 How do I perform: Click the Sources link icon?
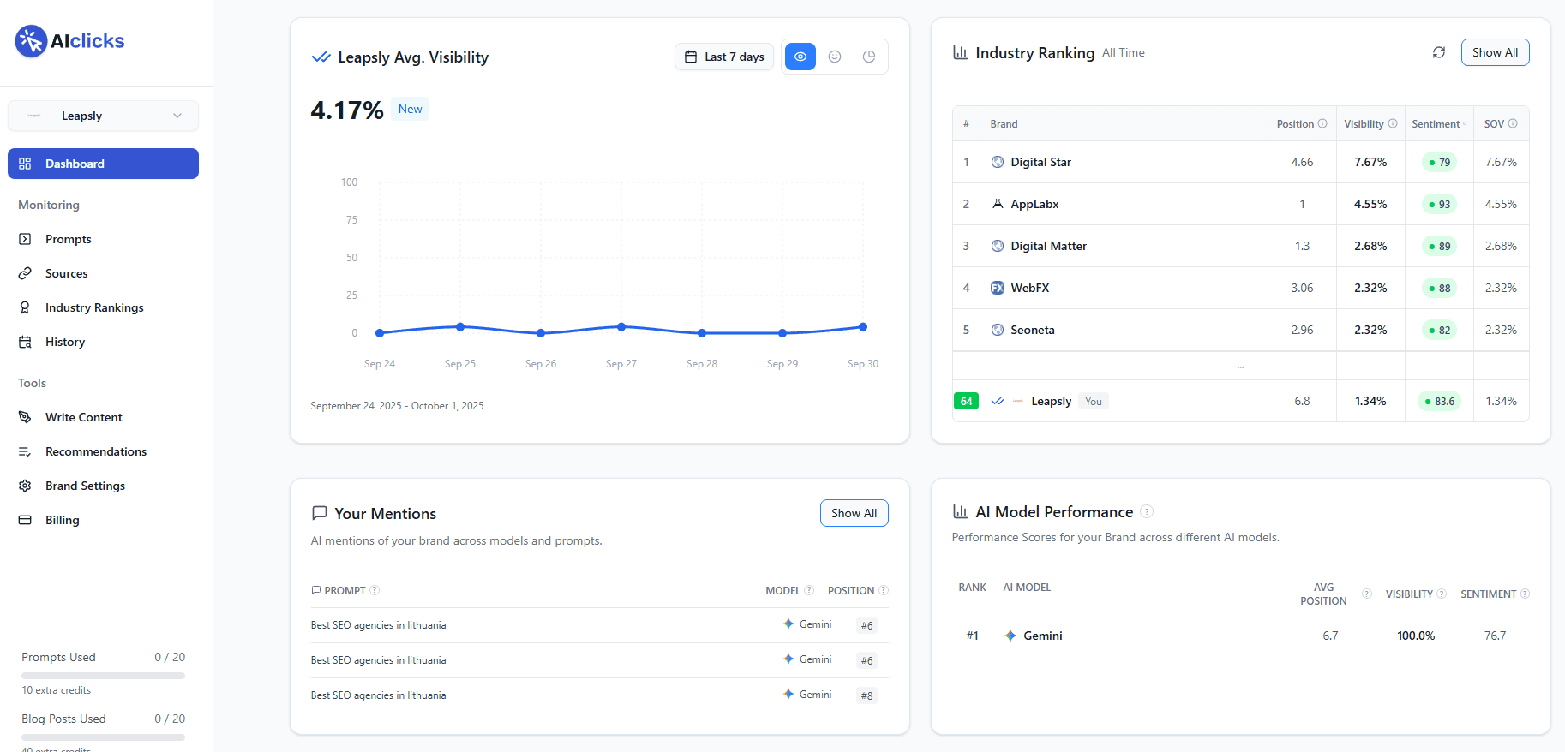click(x=25, y=273)
